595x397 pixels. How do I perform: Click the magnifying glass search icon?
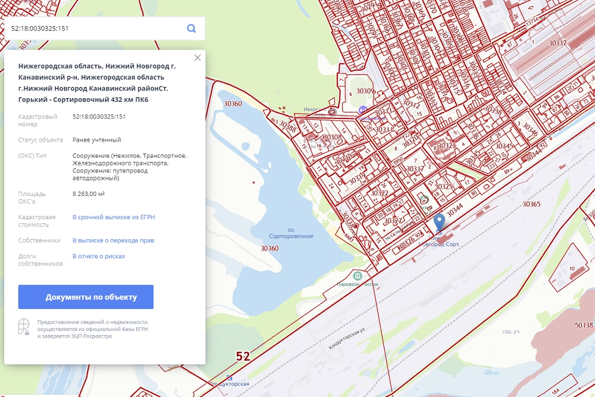(191, 29)
